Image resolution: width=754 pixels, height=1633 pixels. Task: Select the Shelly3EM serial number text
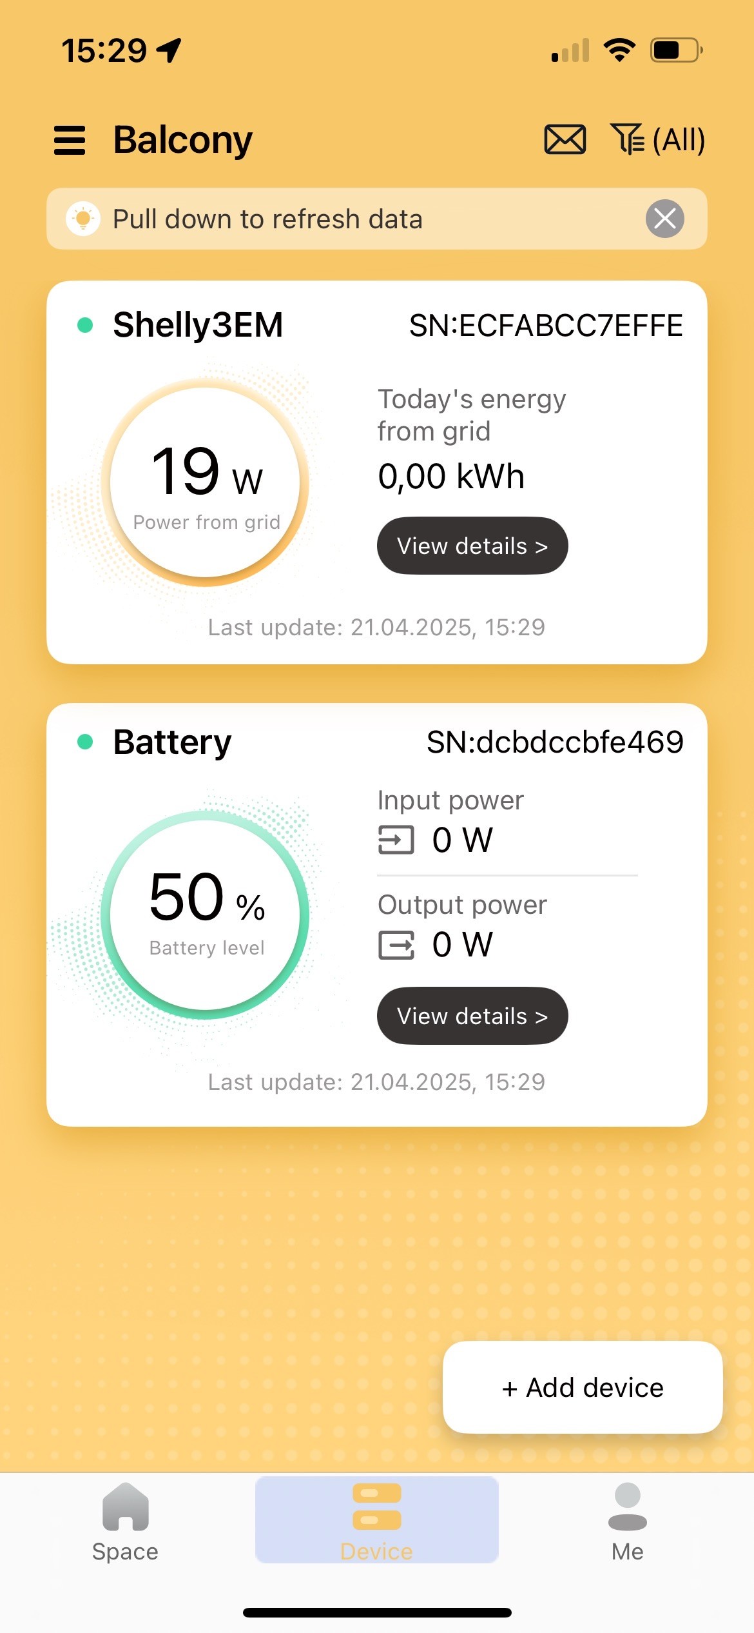(x=545, y=326)
